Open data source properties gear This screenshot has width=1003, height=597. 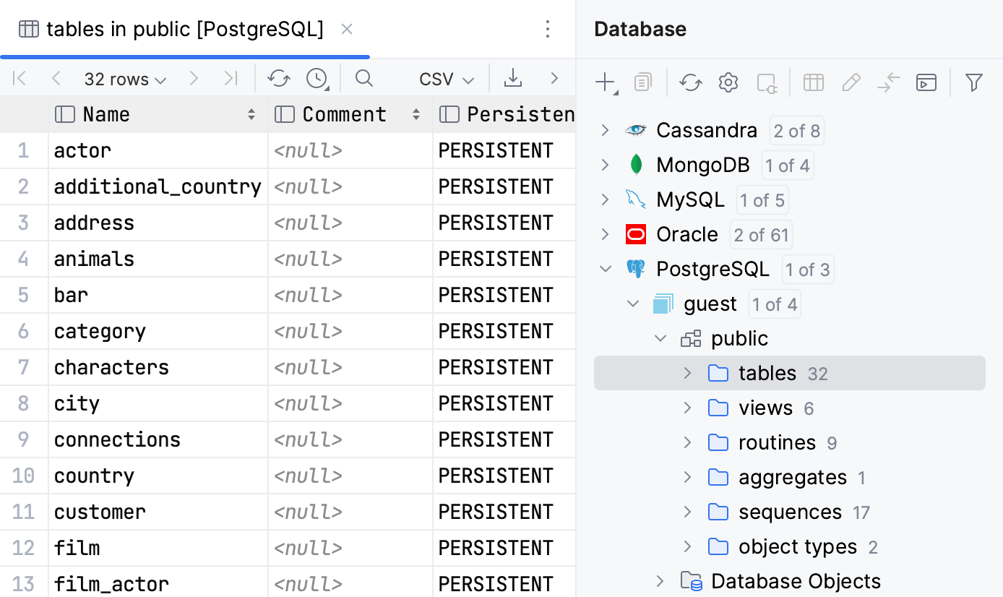(728, 82)
